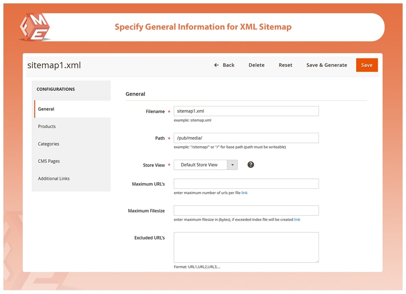This screenshot has width=406, height=294.
Task: Open the General configuration tab
Action: pos(72,109)
